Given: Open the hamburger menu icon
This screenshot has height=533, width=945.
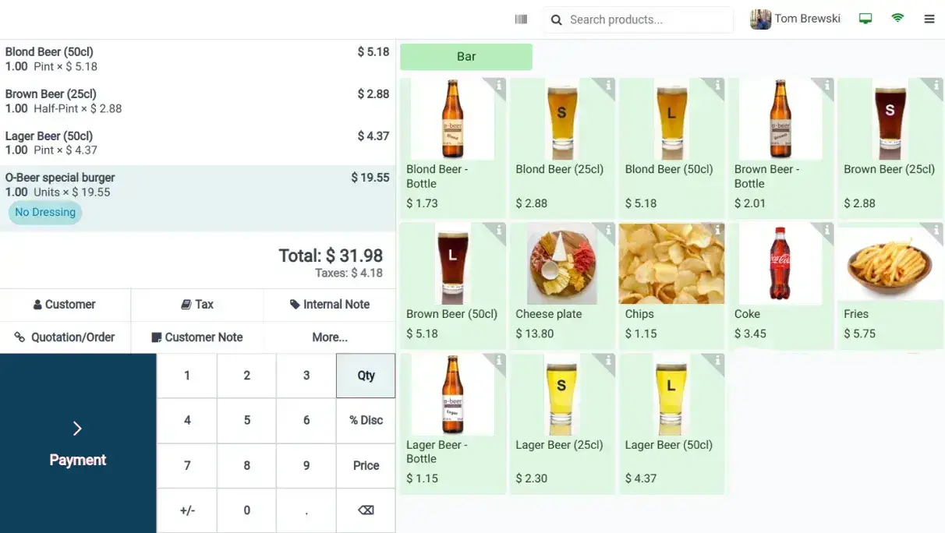Looking at the screenshot, I should 929,19.
